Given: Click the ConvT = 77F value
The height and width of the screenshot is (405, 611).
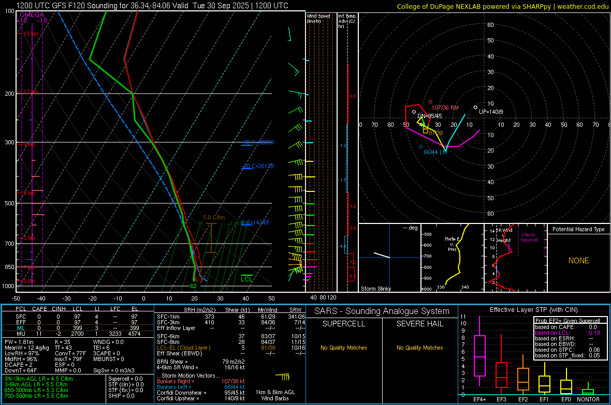Looking at the screenshot, I should click(x=70, y=354).
